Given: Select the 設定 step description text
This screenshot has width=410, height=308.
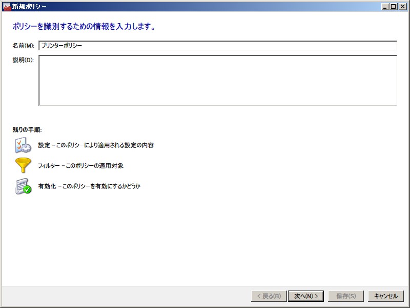Looking at the screenshot, I should point(96,145).
